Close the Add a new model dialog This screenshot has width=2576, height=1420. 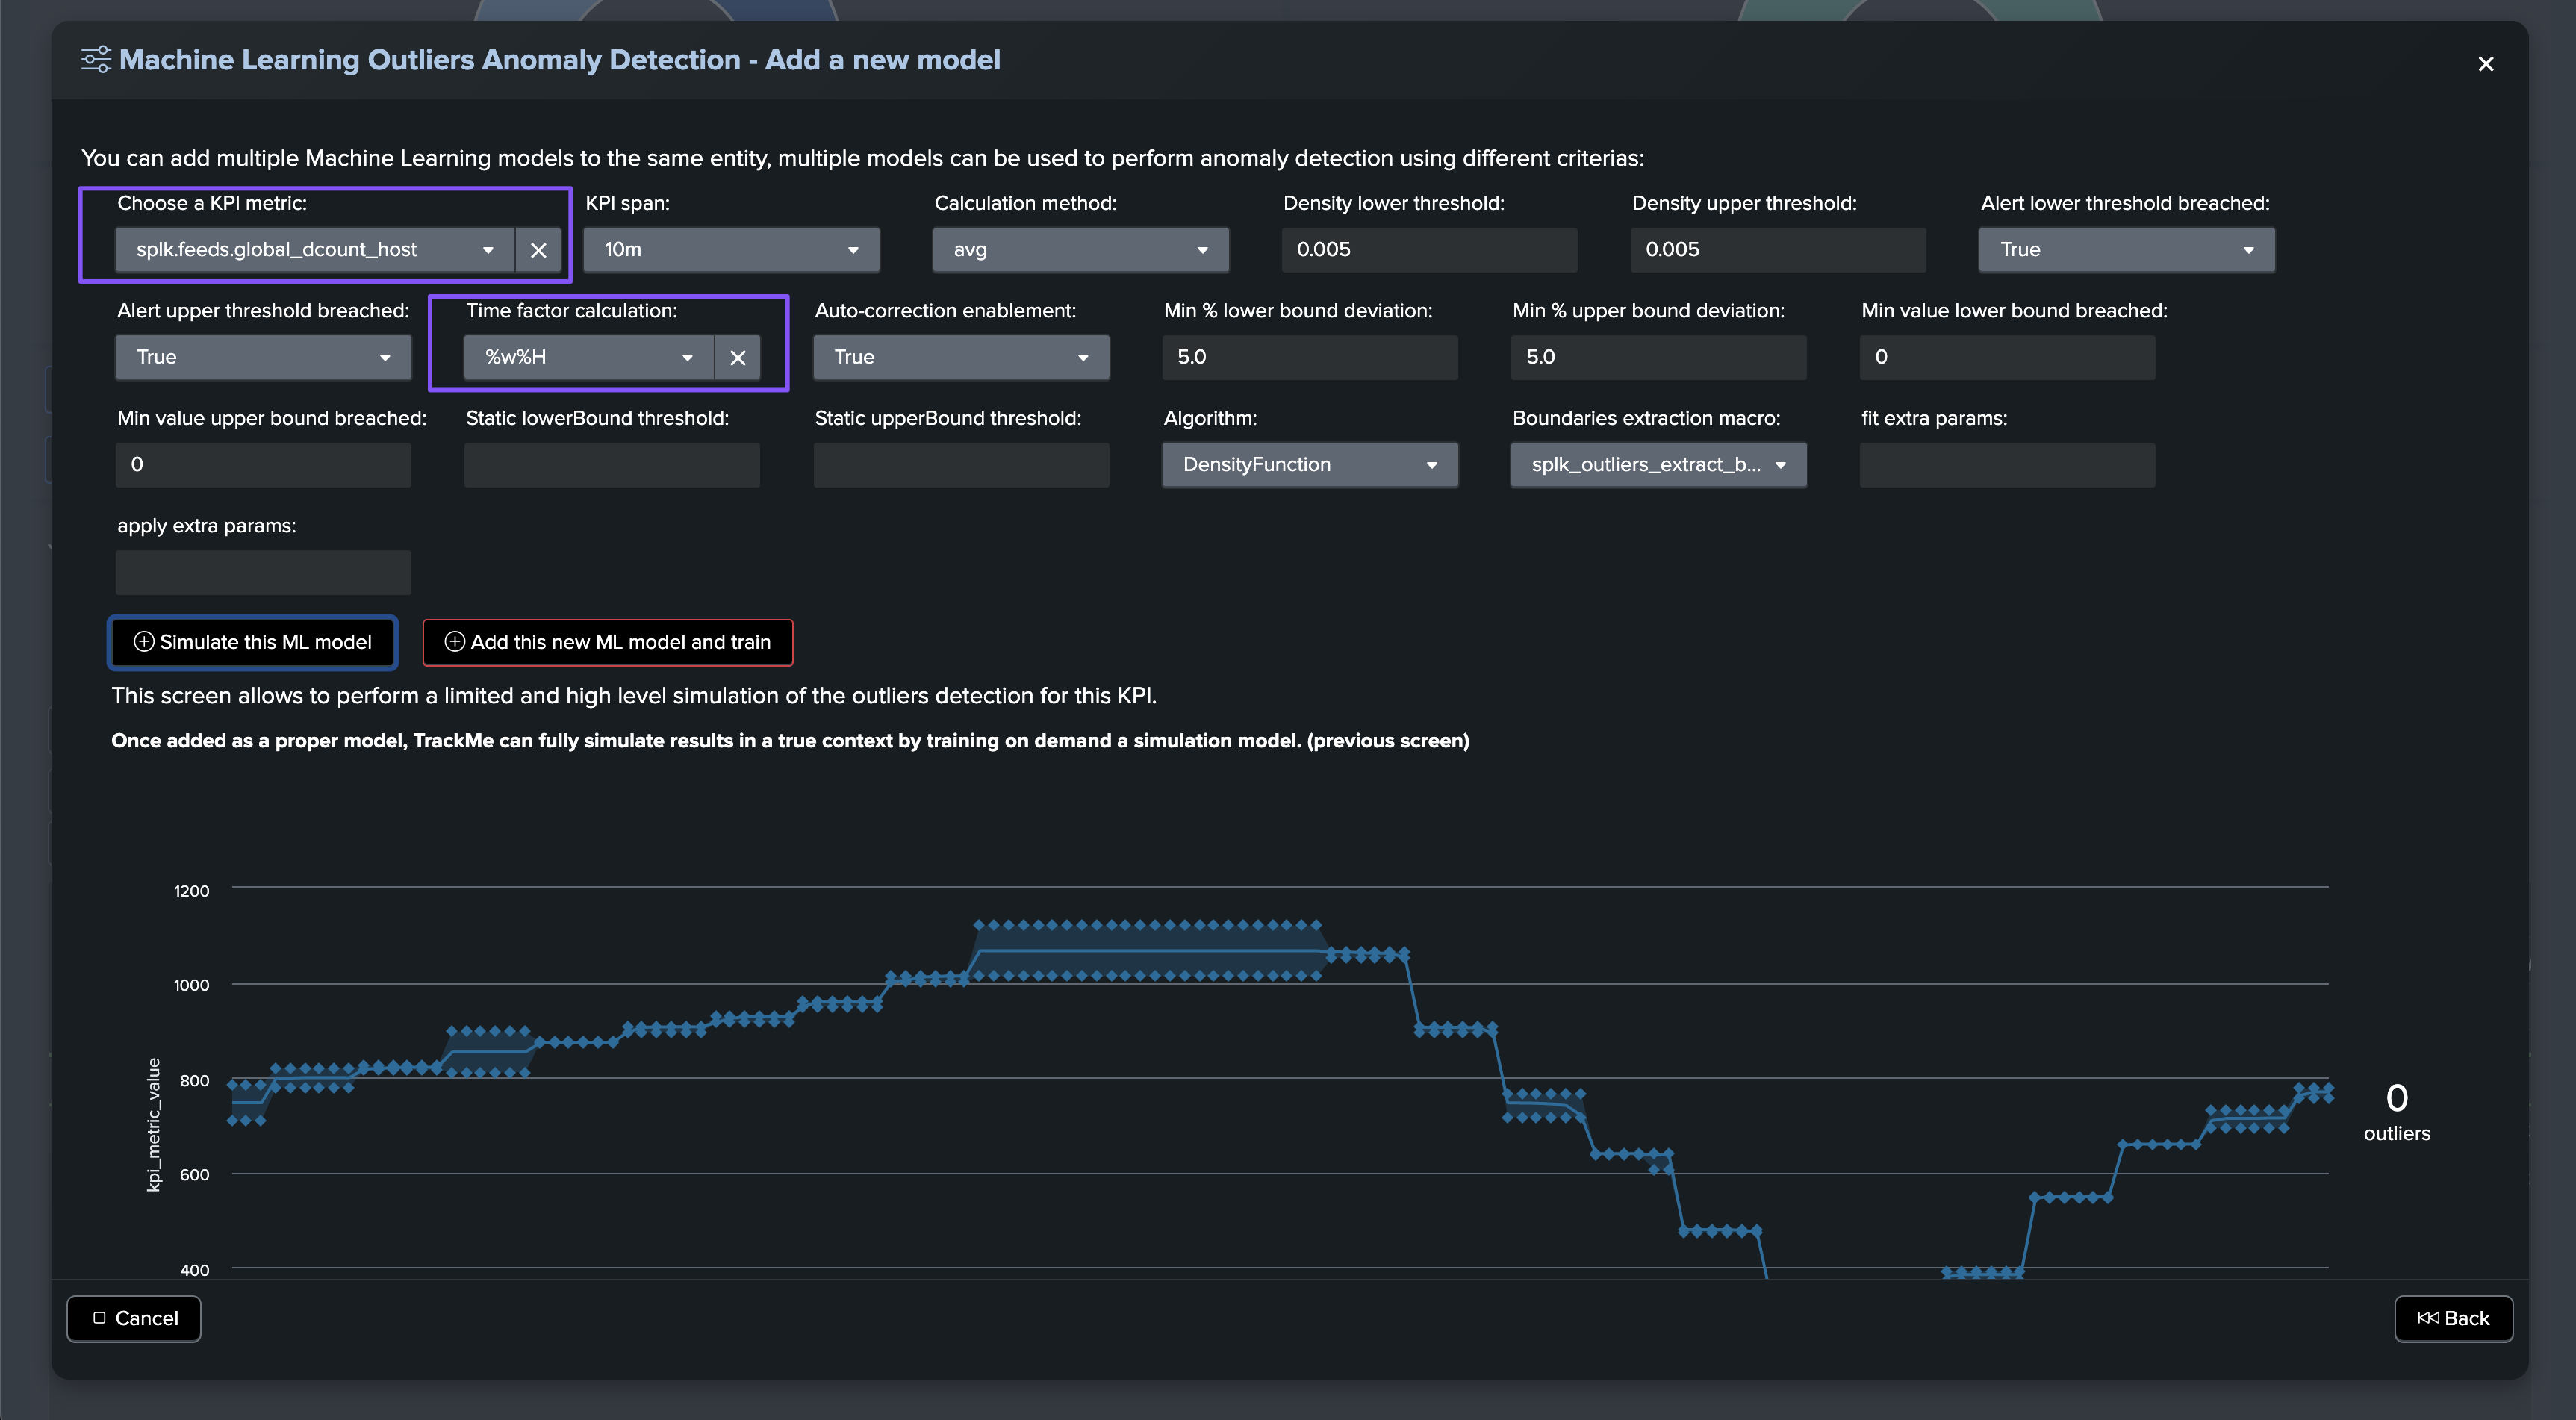(2485, 64)
